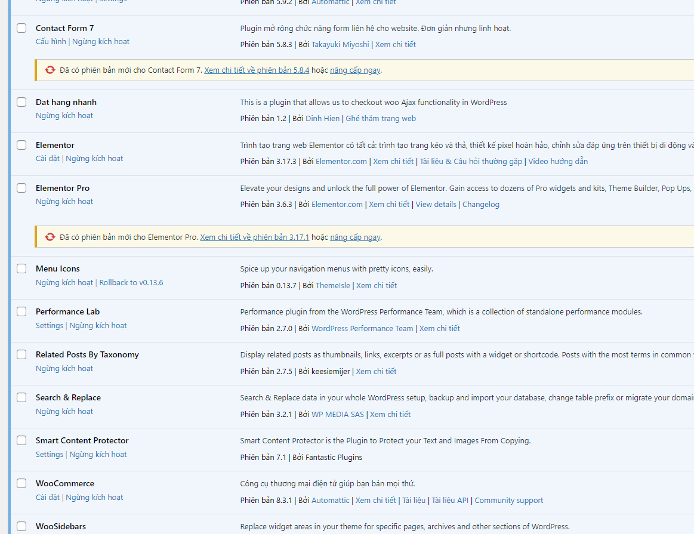
Task: Click View details for Elementor Pro
Action: [436, 204]
